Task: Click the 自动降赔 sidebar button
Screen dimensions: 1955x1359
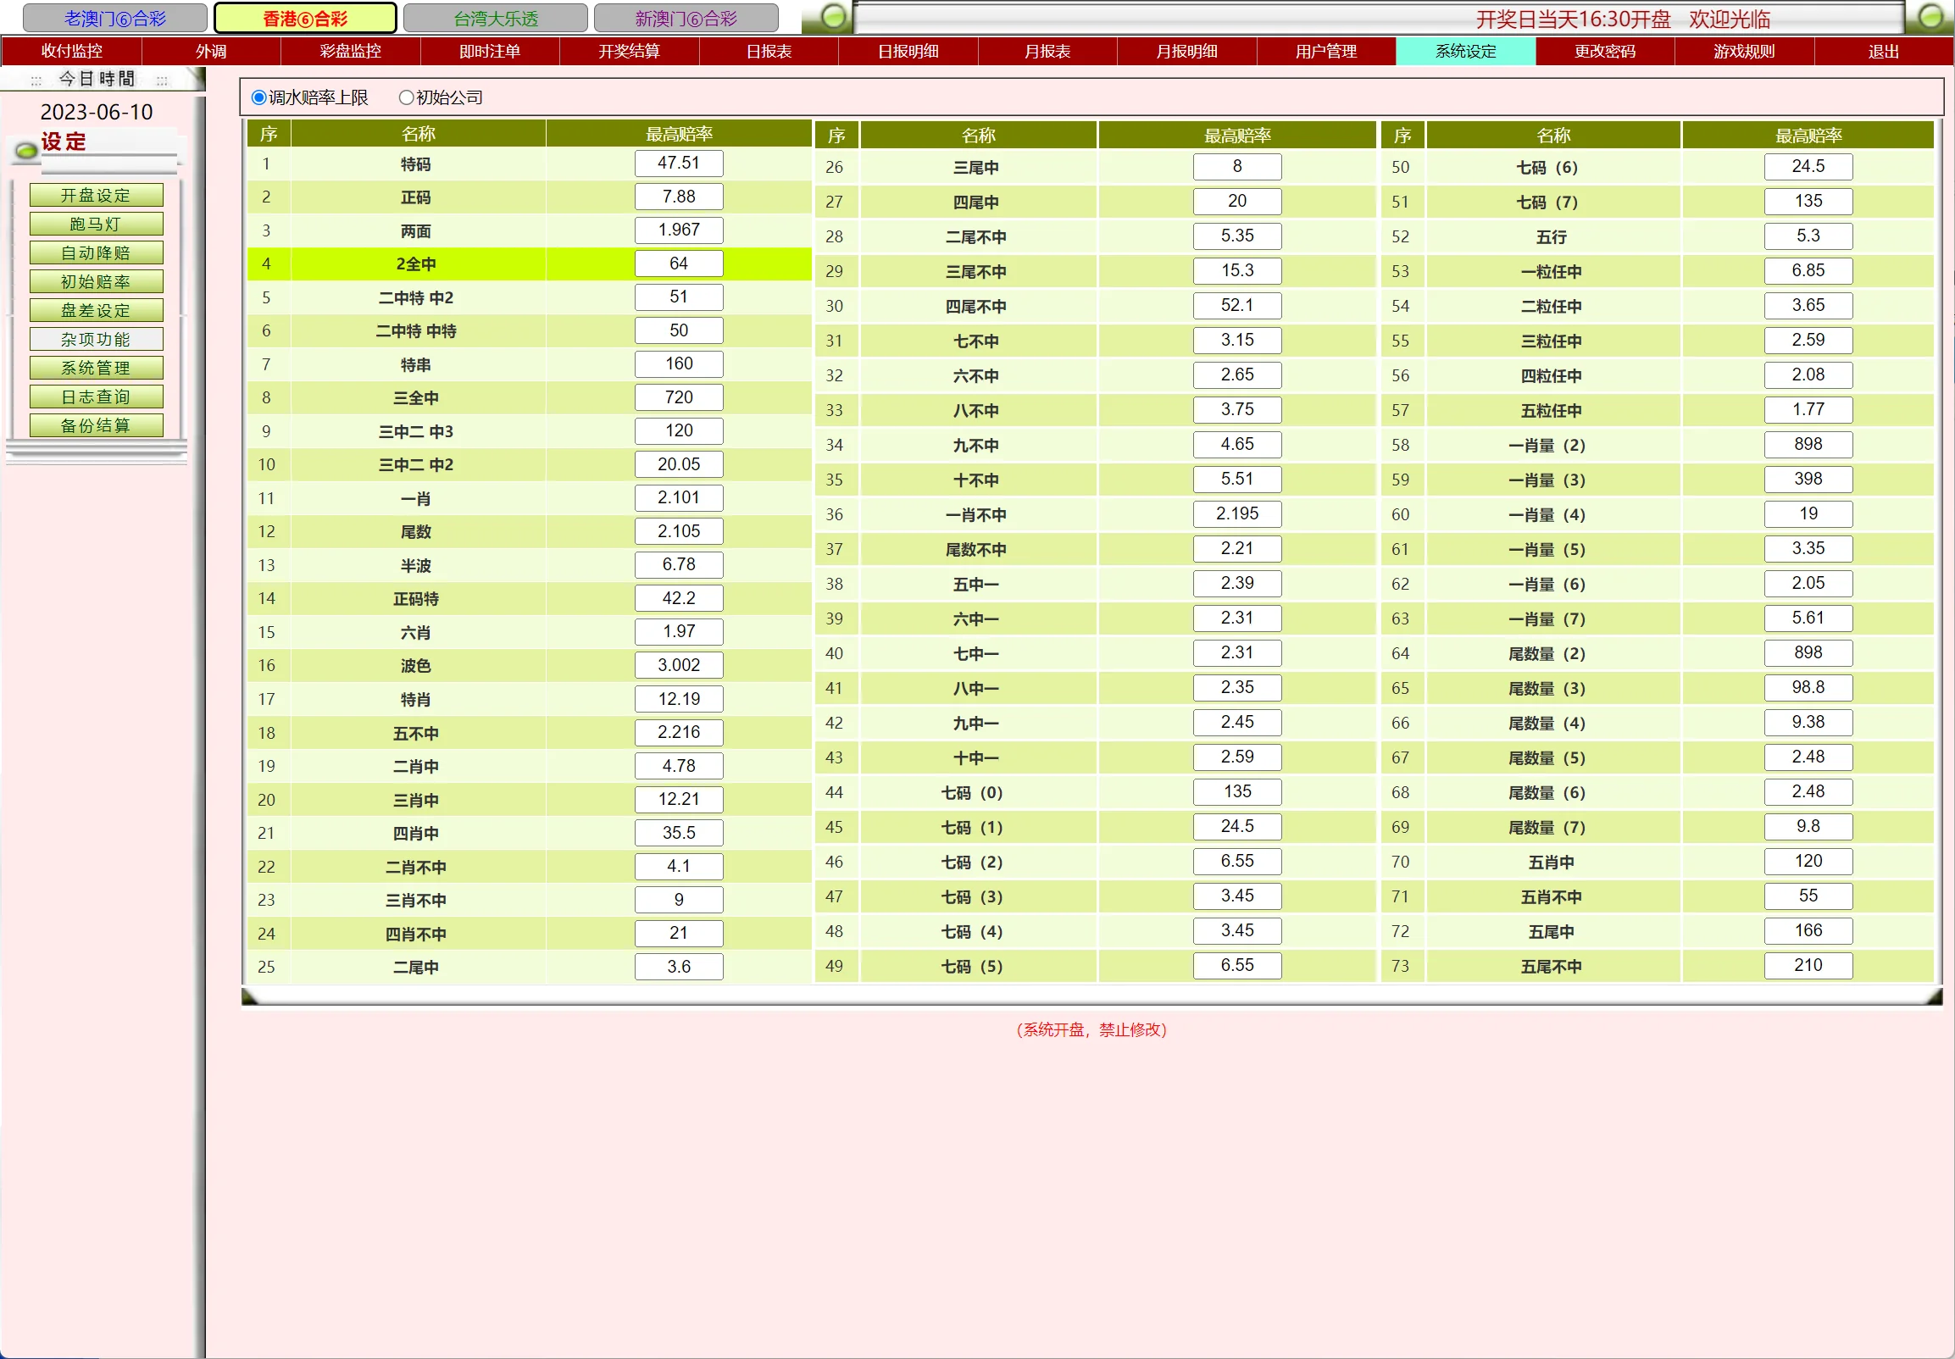Action: click(x=96, y=252)
